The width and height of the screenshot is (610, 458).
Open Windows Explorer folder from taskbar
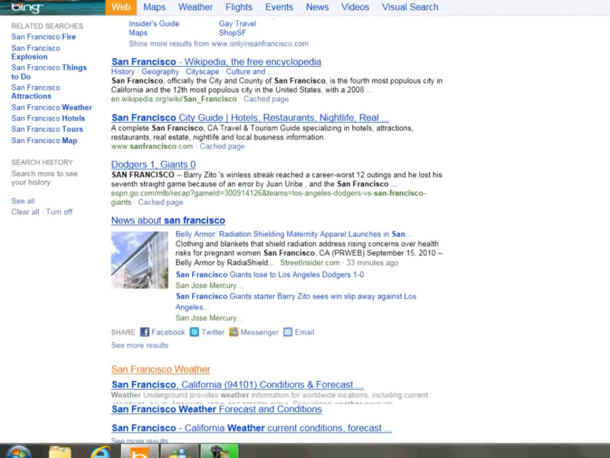coord(60,451)
